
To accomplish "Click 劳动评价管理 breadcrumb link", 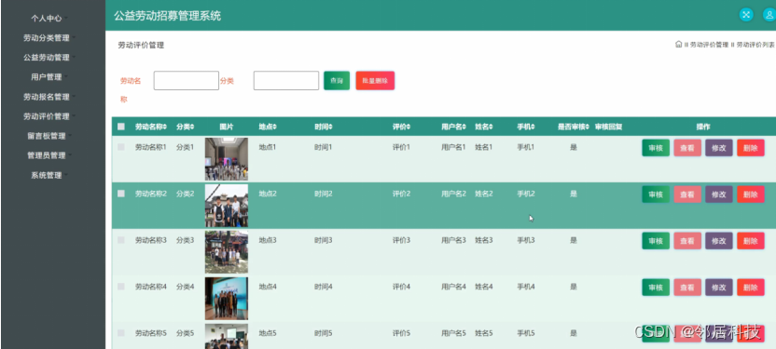I will pos(709,45).
